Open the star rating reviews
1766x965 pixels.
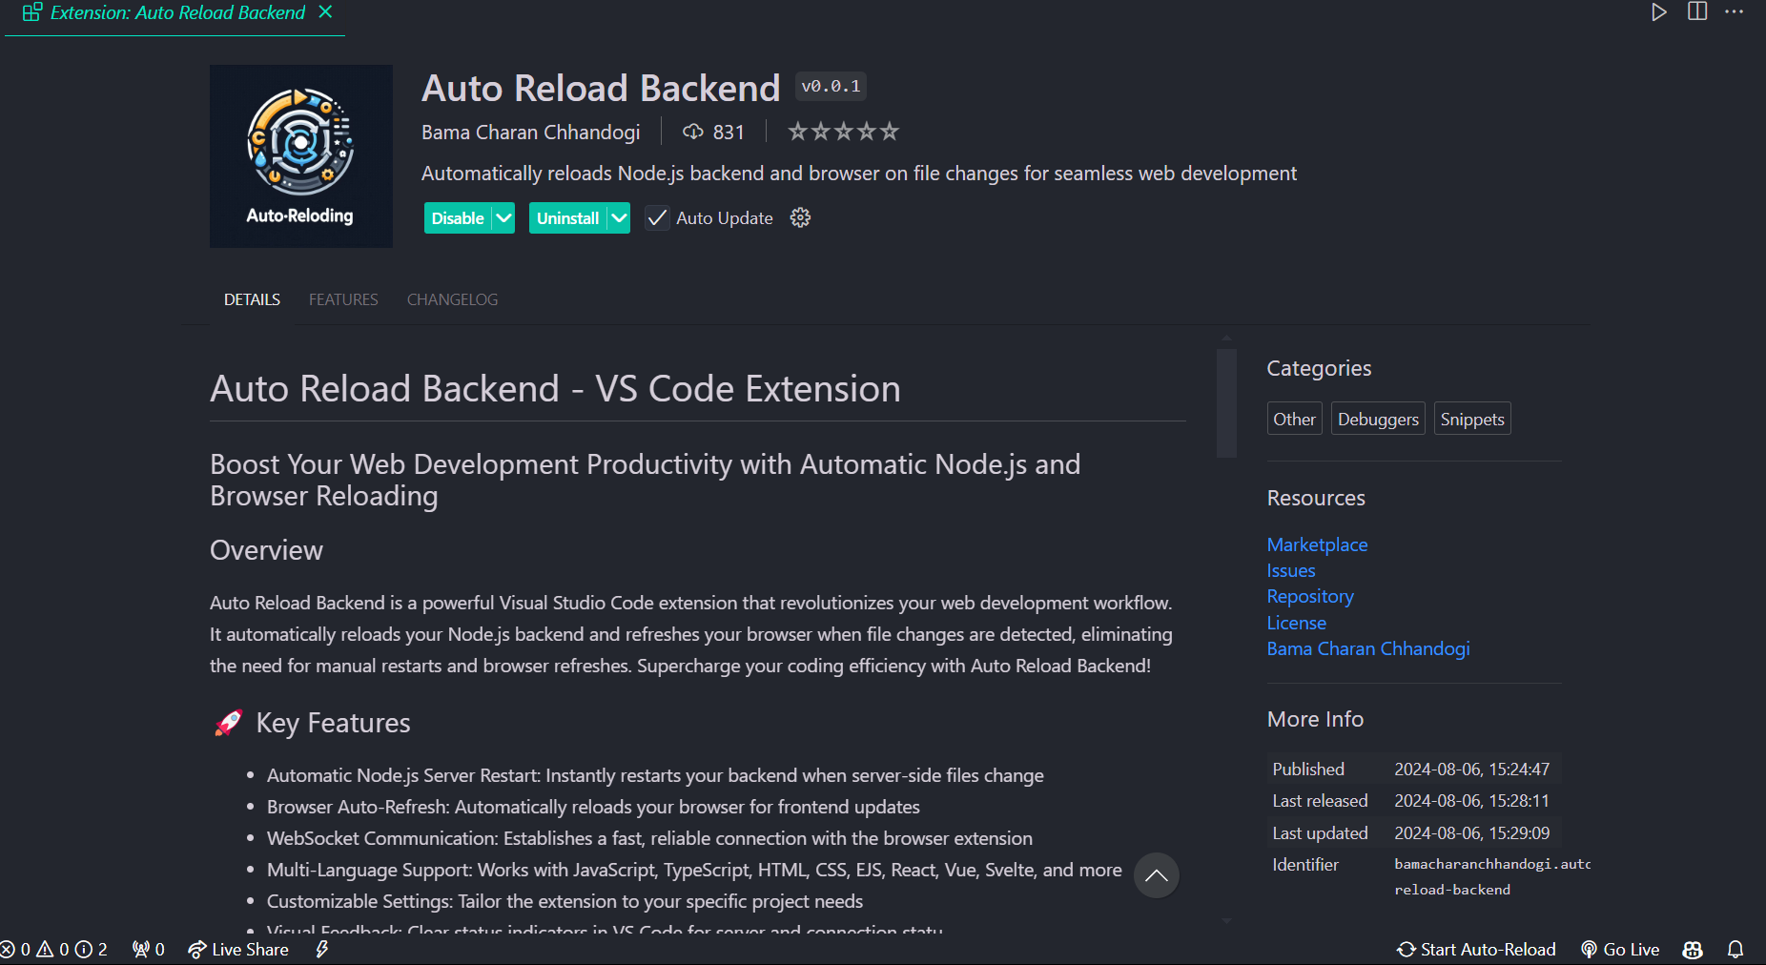pyautogui.click(x=843, y=132)
